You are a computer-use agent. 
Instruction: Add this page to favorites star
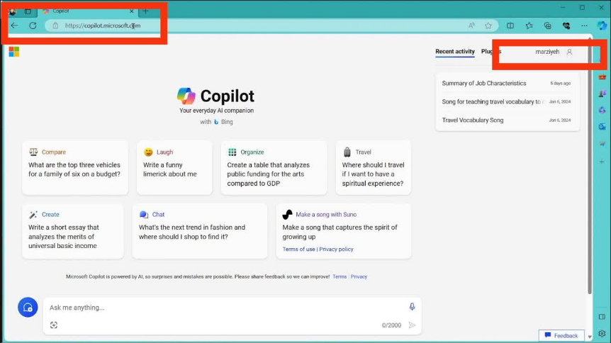pyautogui.click(x=488, y=26)
